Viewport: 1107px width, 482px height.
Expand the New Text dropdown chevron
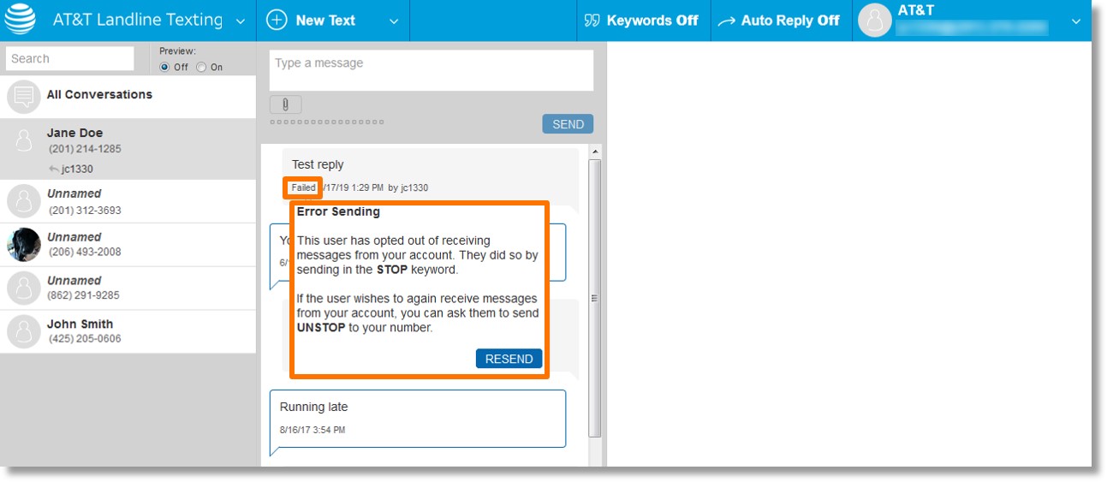(x=394, y=21)
